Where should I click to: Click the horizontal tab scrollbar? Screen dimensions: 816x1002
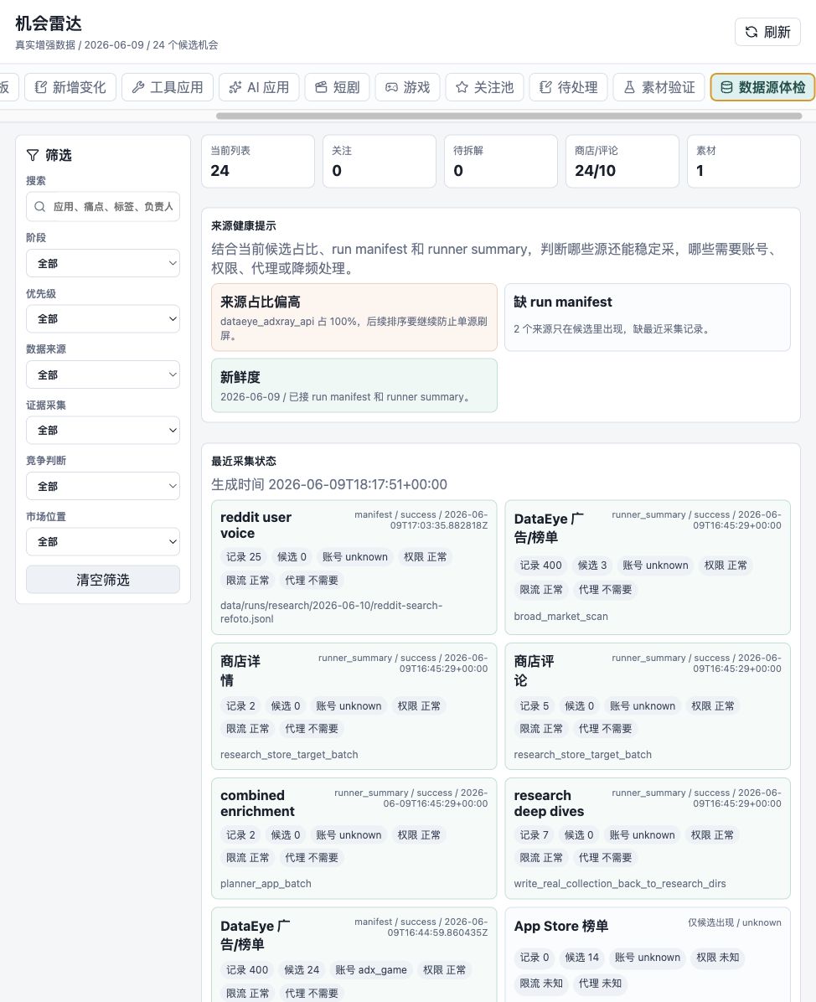509,116
